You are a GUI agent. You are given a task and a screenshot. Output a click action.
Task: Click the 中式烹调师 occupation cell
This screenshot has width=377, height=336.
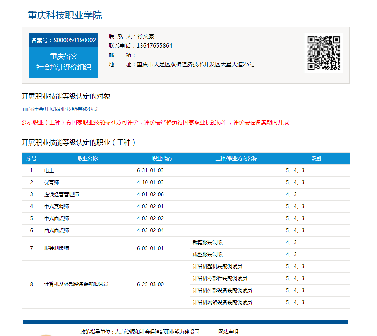point(87,206)
